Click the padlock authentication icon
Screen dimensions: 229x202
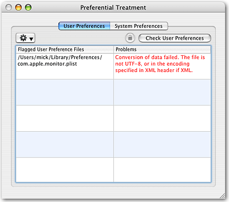(130, 38)
